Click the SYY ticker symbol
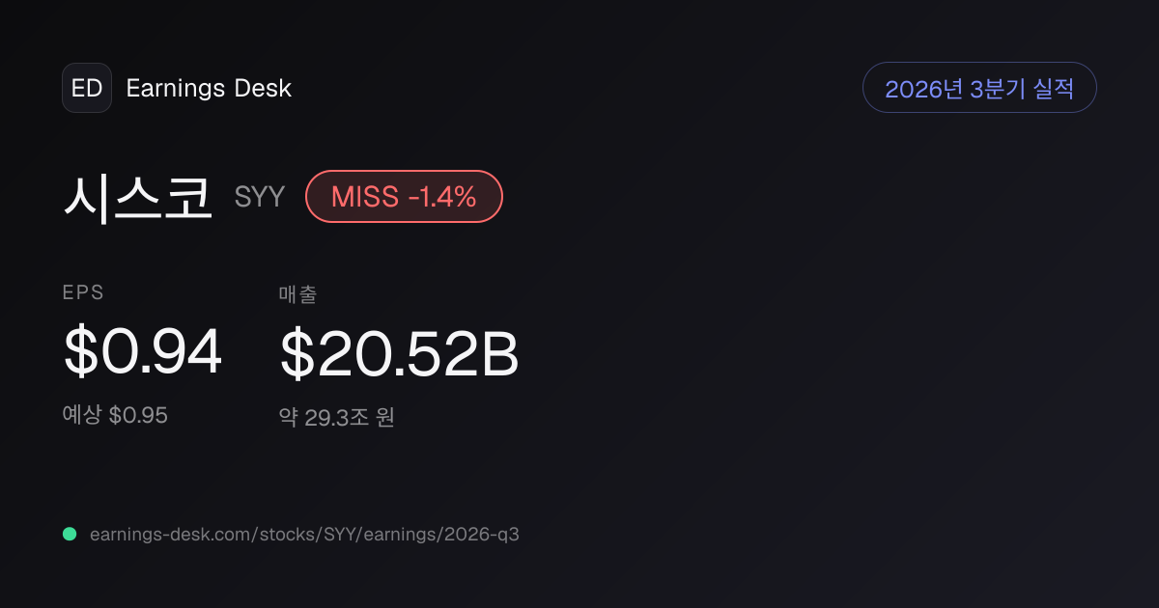The width and height of the screenshot is (1159, 608). [260, 197]
